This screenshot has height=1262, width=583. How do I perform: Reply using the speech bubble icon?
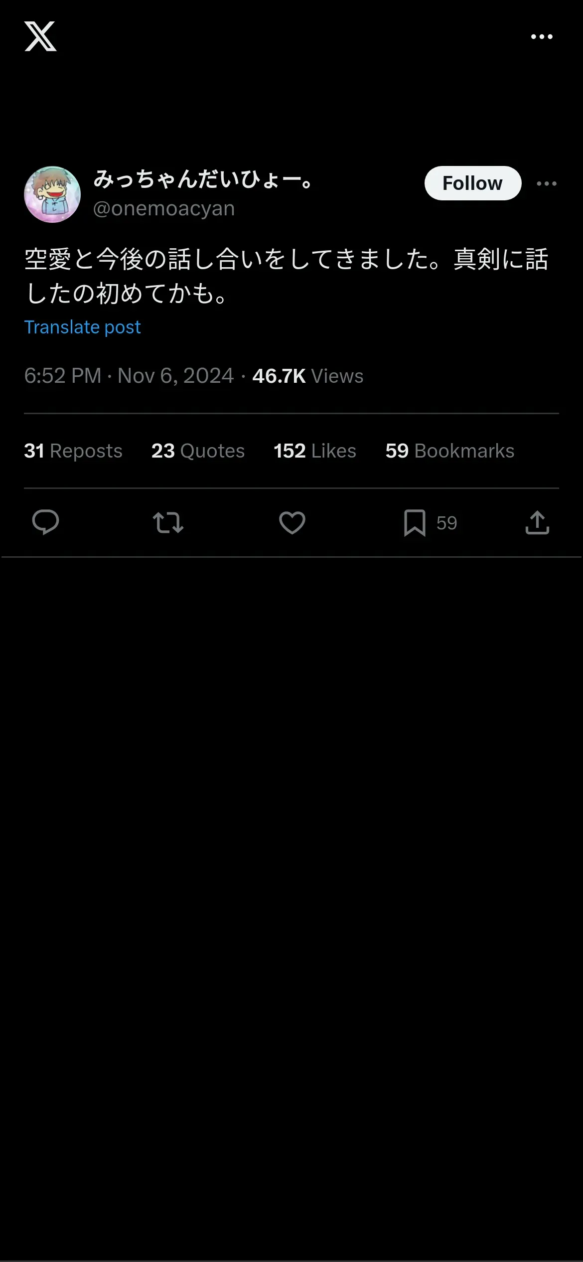[45, 522]
